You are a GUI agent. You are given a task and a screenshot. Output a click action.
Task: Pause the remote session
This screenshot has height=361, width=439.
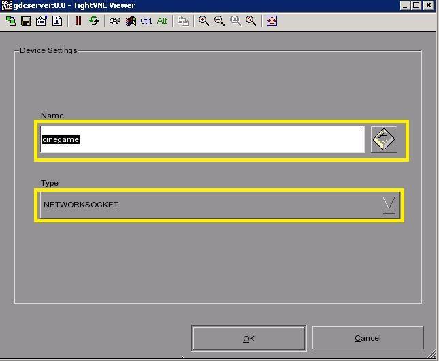coord(78,21)
